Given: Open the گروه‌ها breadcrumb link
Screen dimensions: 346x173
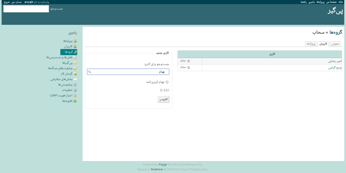Looking at the screenshot, I should pyautogui.click(x=336, y=32).
